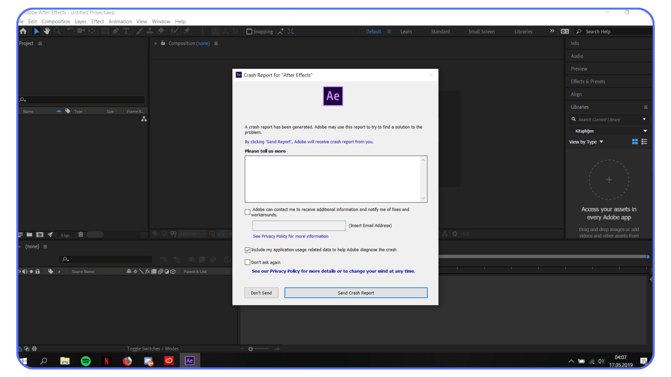Open the Composition menu

point(56,21)
